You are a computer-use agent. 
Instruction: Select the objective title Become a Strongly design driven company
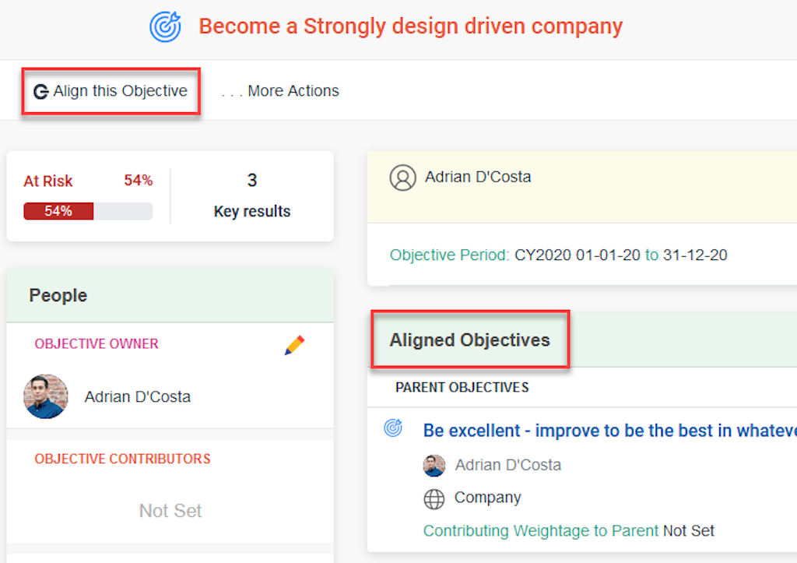(x=411, y=26)
